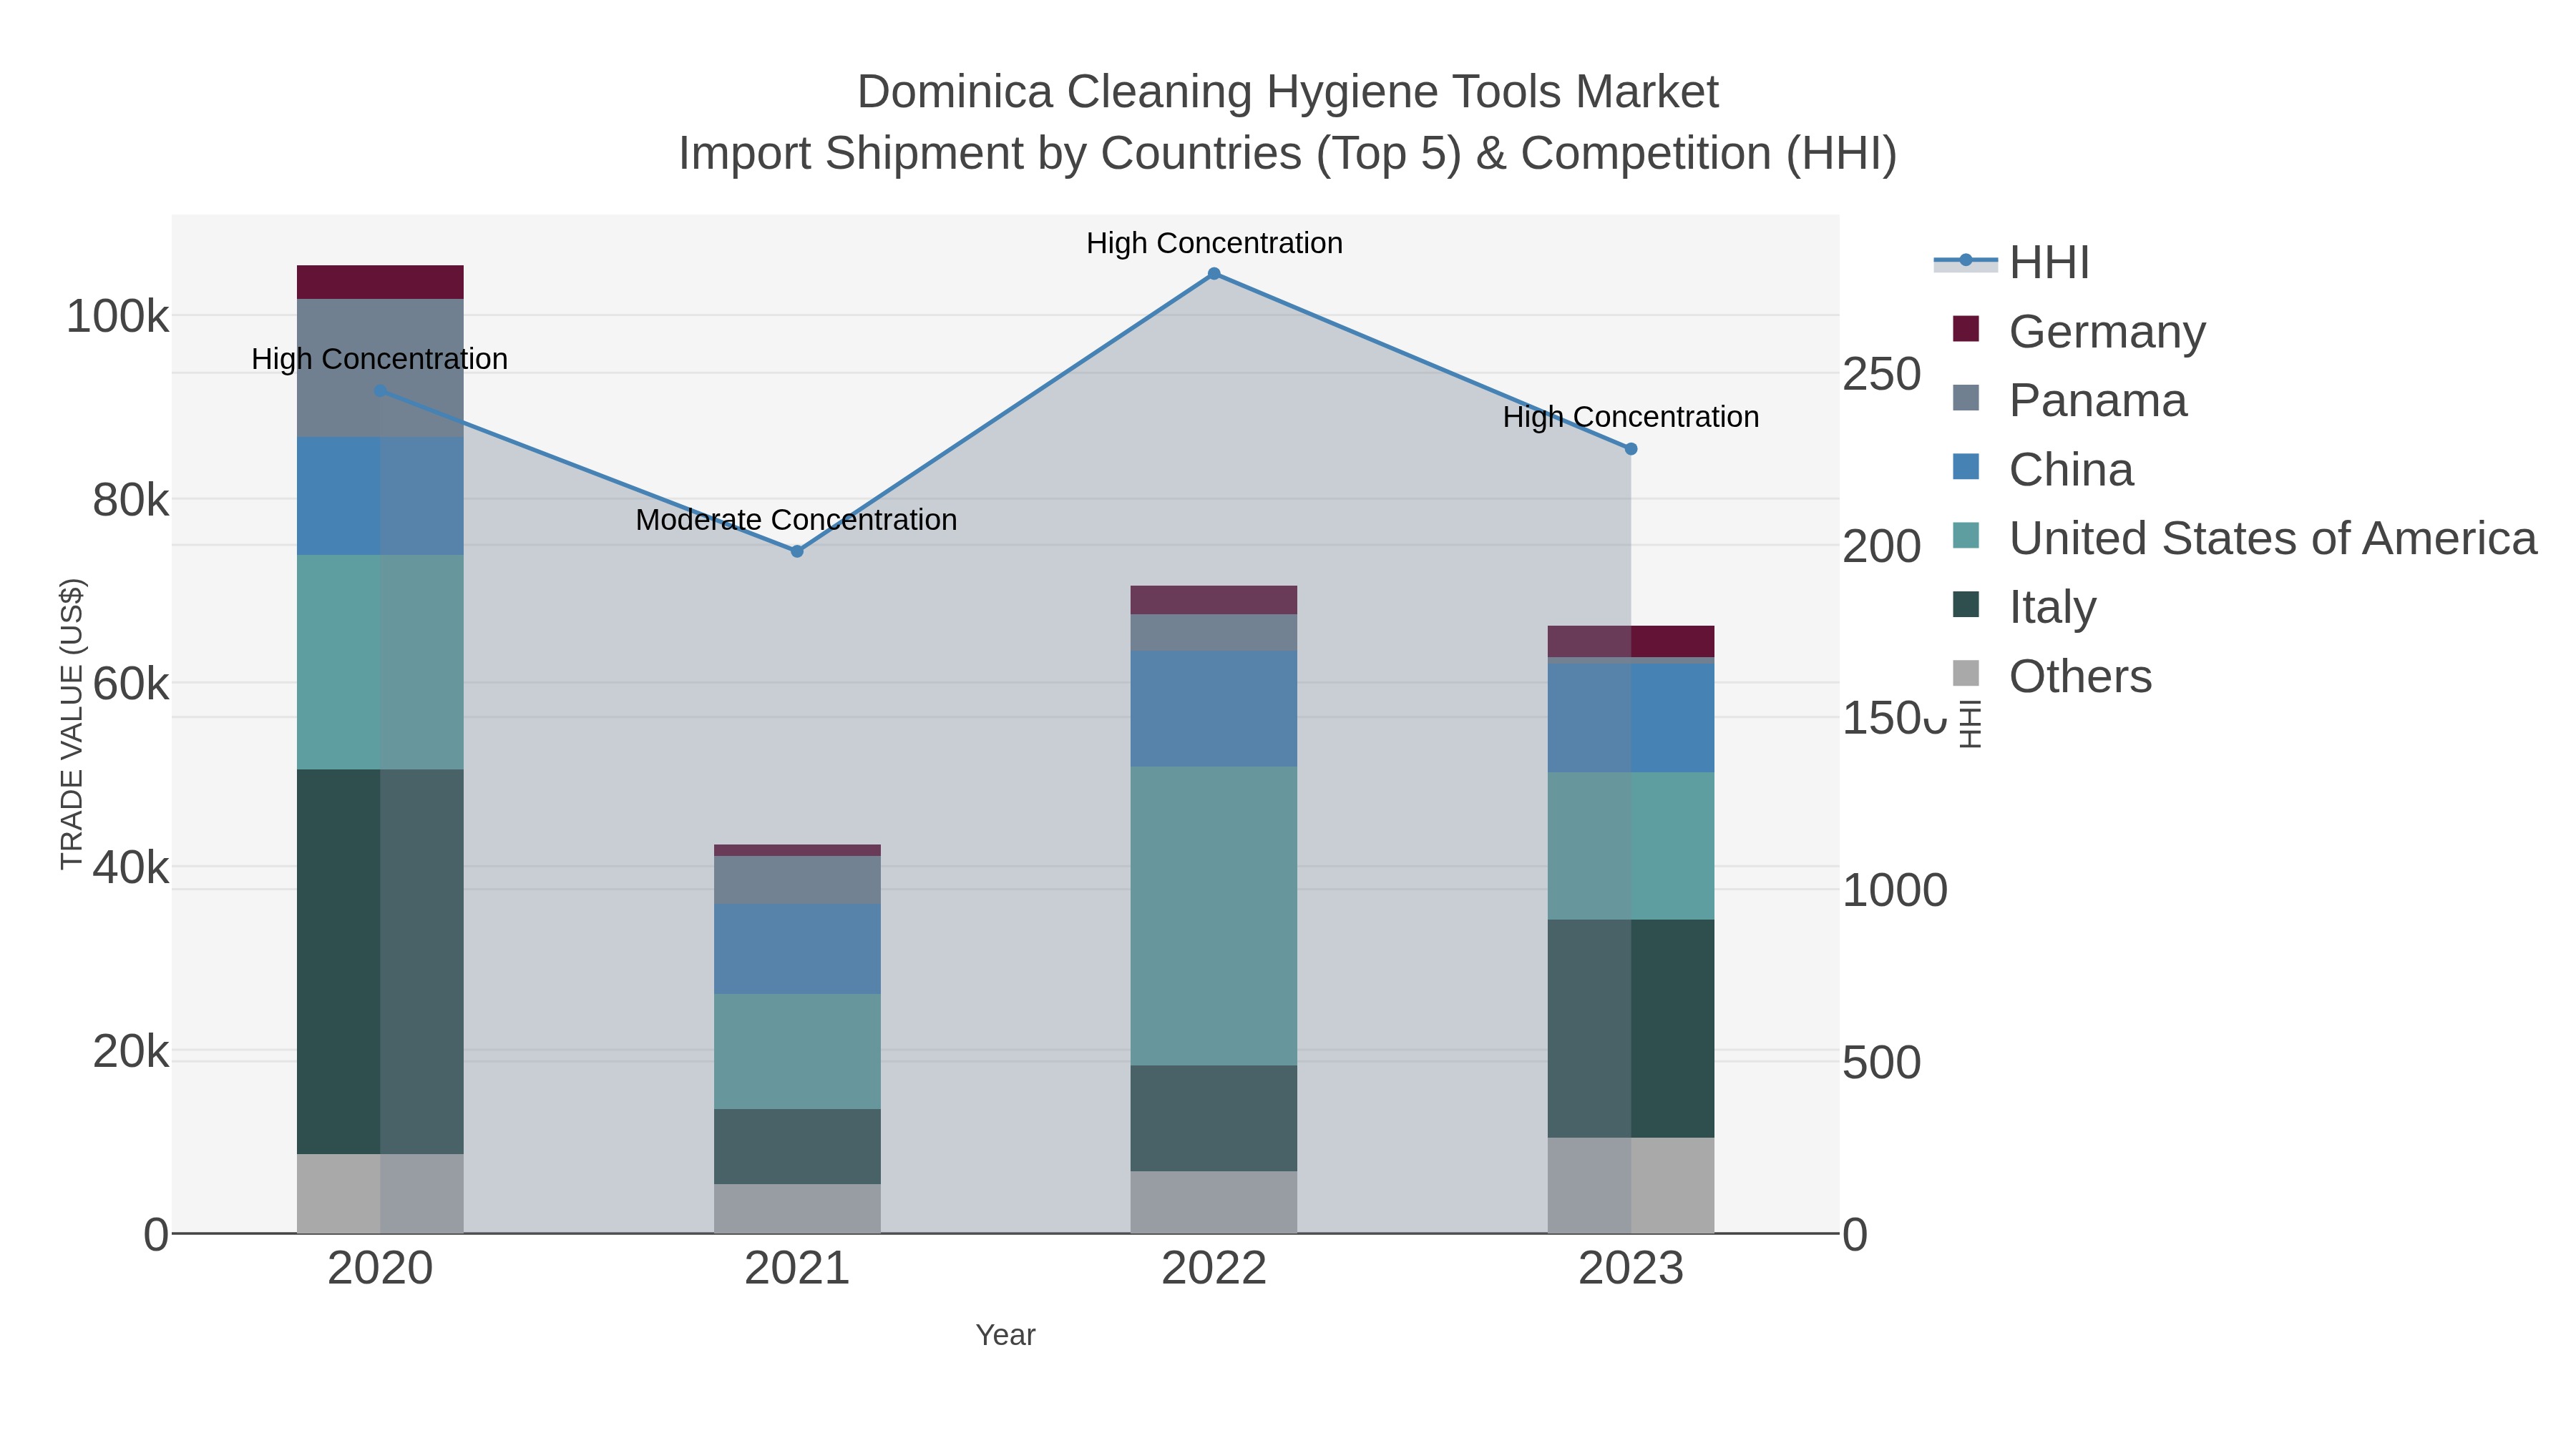
Task: Click 'High Concentration' label above 2023
Action: [1631, 417]
